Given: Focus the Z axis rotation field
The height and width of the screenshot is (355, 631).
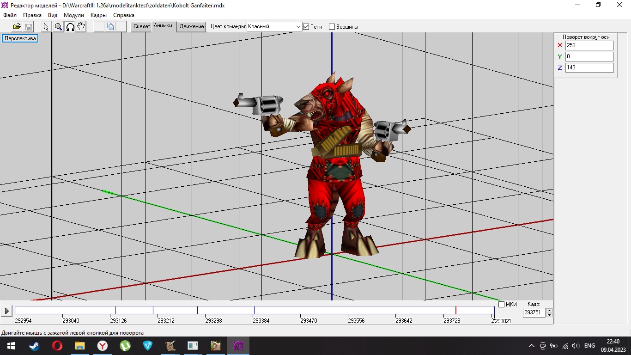Looking at the screenshot, I should pos(589,67).
